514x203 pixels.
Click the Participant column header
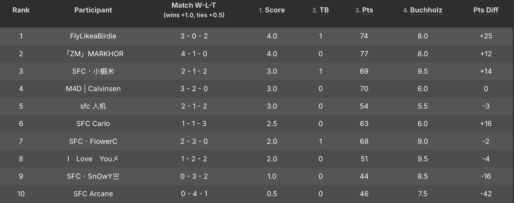coord(93,10)
